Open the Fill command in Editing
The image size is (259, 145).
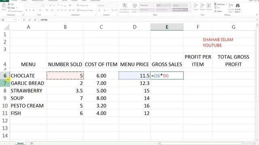(x=218, y=8)
